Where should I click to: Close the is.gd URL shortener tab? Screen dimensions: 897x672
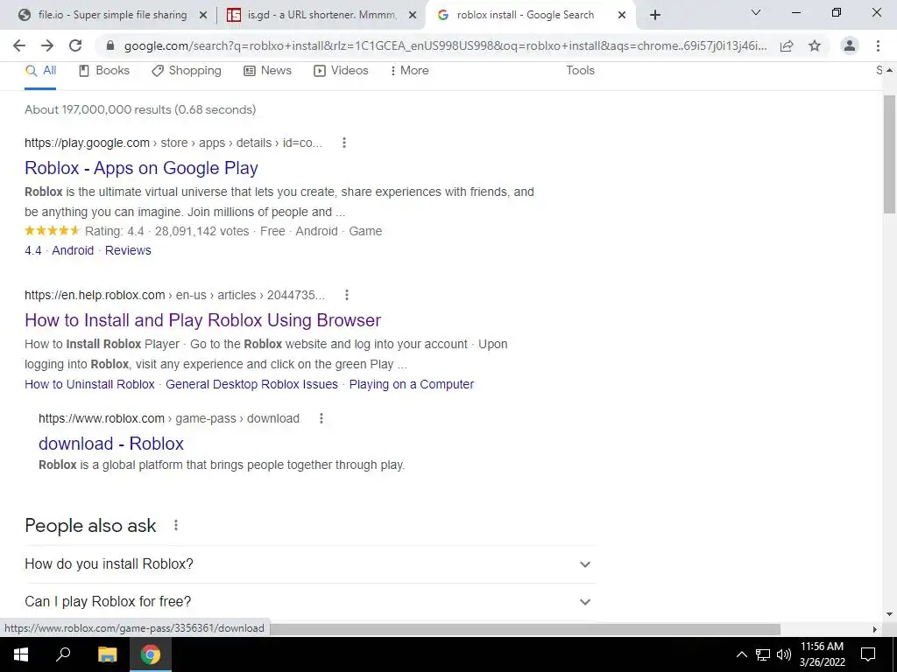click(x=413, y=16)
